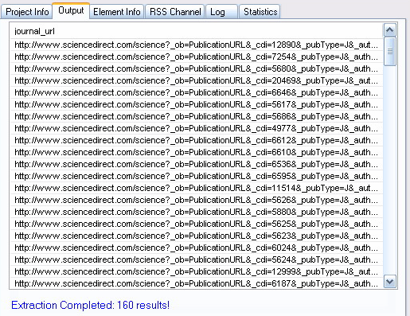410x316 pixels.
Task: Open the Statistics tab
Action: 260,12
